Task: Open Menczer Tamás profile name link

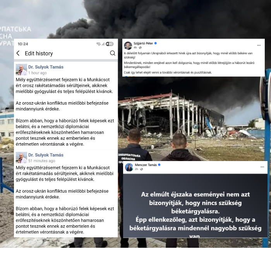Action: (x=146, y=165)
